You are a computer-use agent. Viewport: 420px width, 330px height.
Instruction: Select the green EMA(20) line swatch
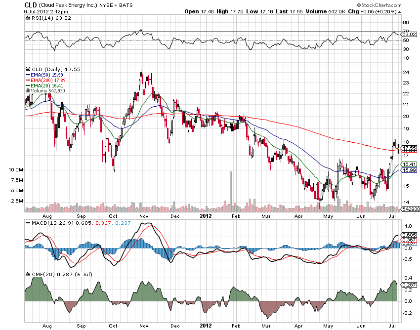[28, 86]
